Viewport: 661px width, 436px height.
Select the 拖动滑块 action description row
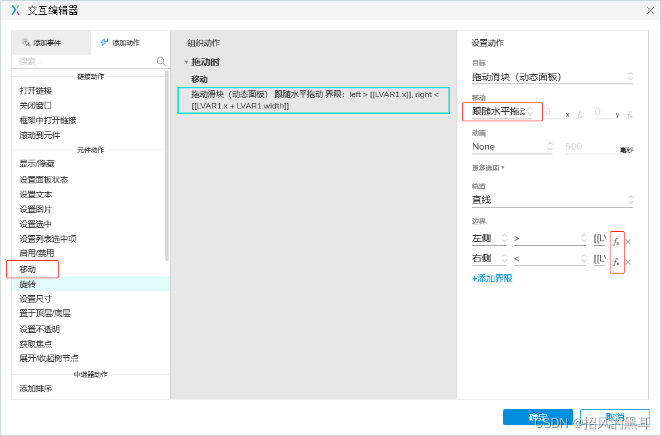(x=314, y=100)
